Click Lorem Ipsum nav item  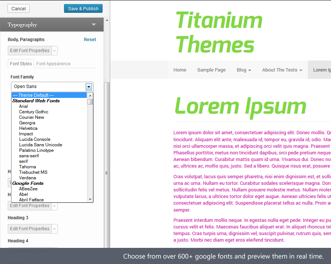coord(319,70)
